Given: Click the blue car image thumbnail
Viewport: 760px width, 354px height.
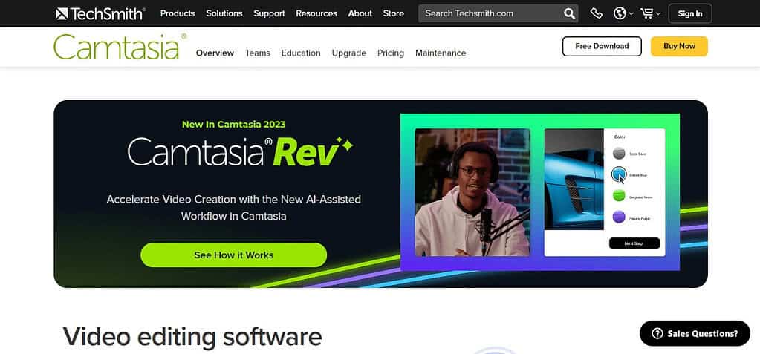Looking at the screenshot, I should tap(574, 179).
